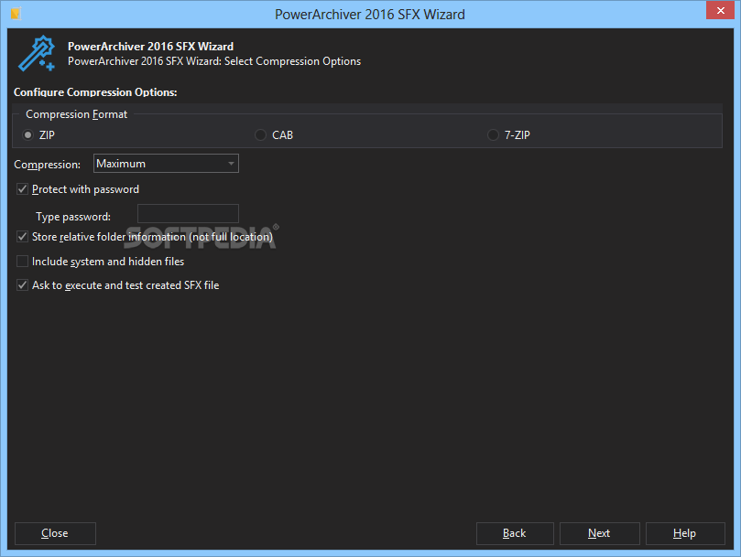Click the Compression Format group label

point(77,114)
